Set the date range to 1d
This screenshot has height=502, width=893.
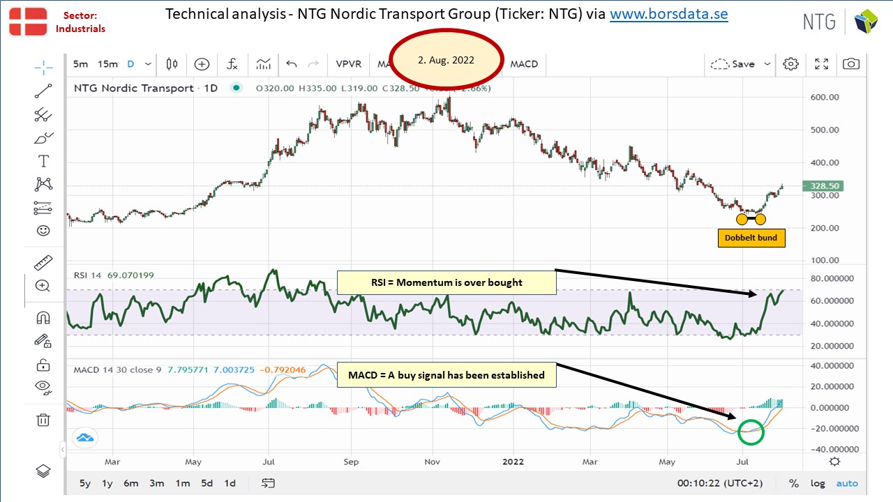tap(229, 483)
